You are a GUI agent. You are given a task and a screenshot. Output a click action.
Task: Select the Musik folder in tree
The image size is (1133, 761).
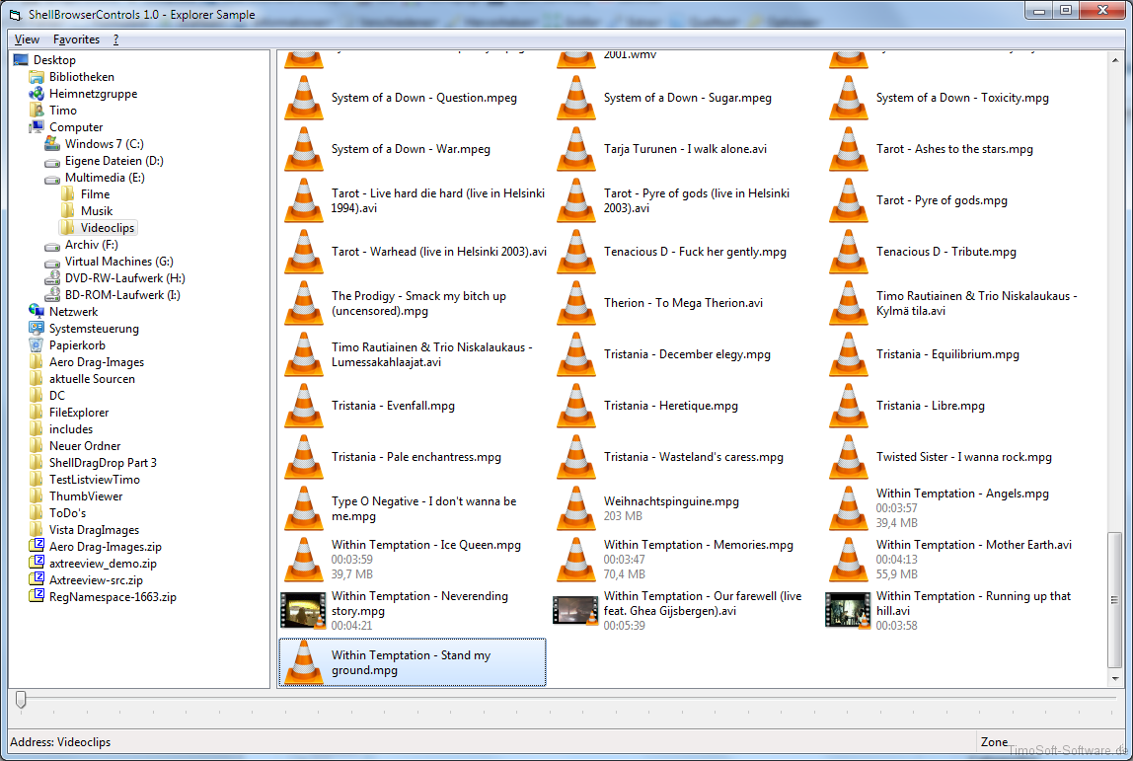[x=97, y=211]
